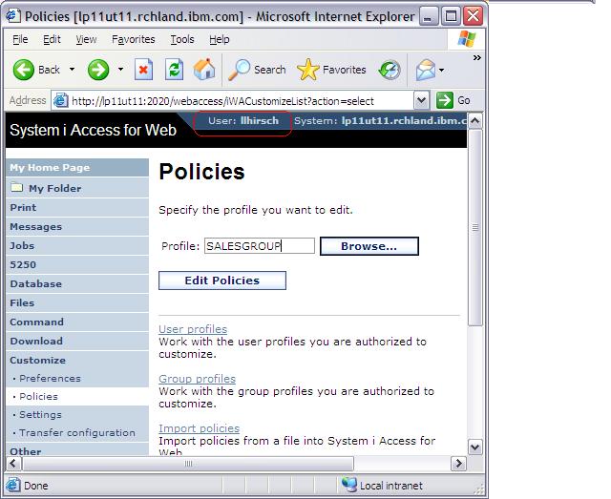
Task: Open the View menu
Action: click(86, 39)
